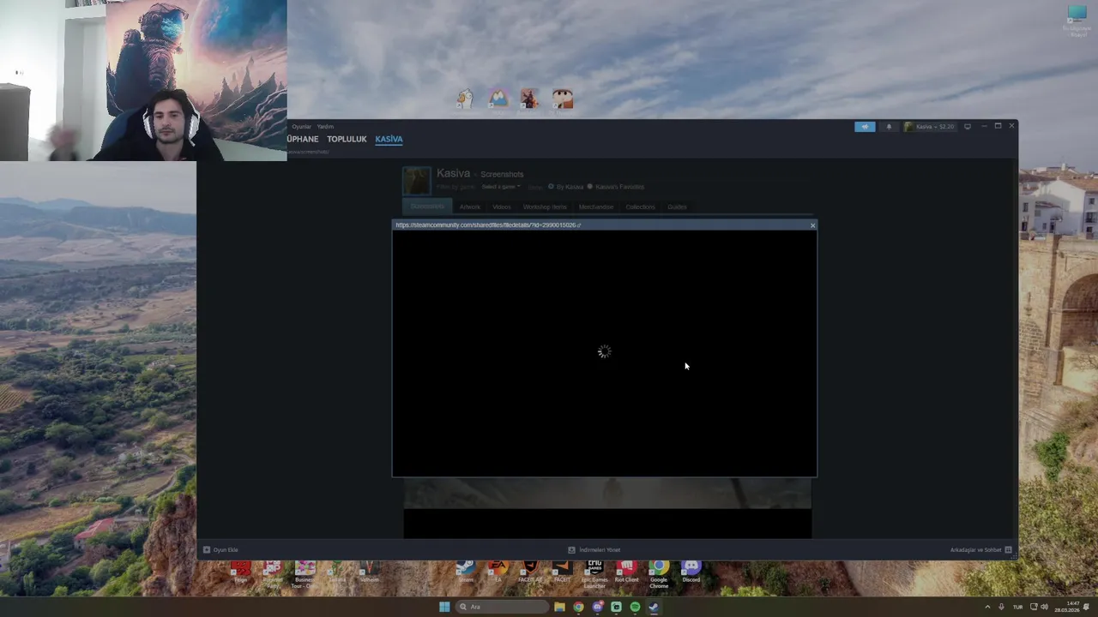Screen dimensions: 1098x617
Task: Open the Kasiva account wallet menu
Action: coord(929,127)
